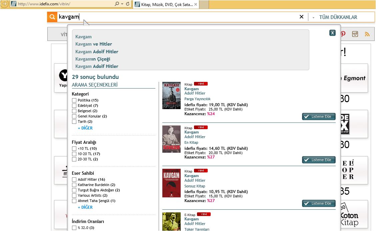Click the browser refresh icon

click(128, 4)
